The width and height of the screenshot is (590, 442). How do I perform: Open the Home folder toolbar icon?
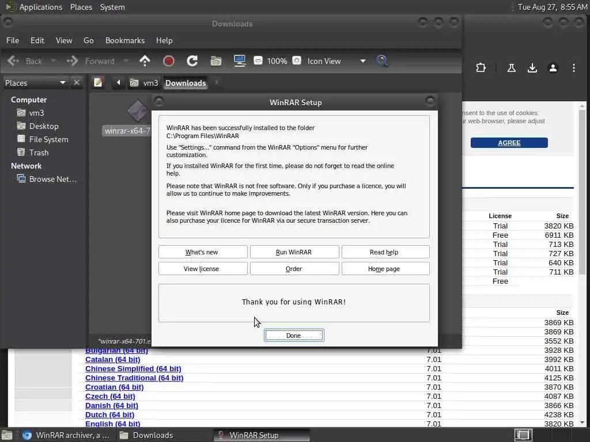click(x=216, y=61)
